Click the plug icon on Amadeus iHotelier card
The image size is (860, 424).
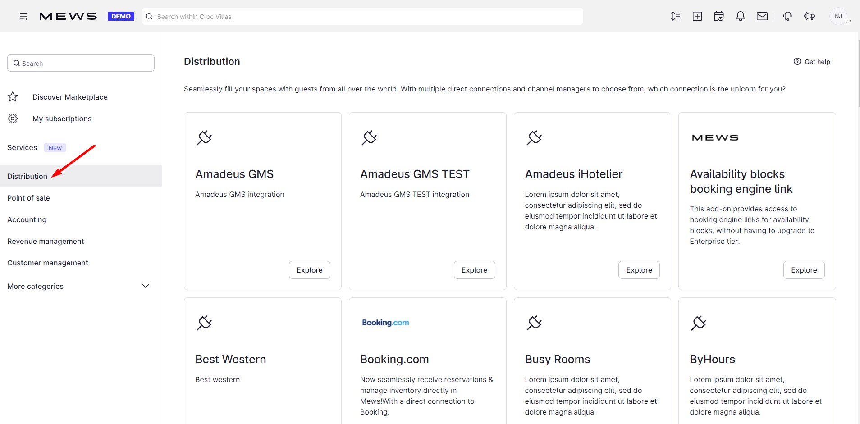coord(534,137)
